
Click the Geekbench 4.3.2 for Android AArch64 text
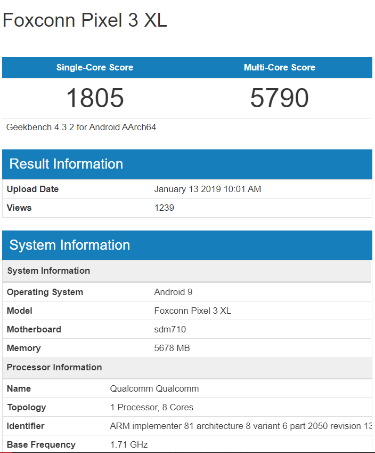(81, 127)
